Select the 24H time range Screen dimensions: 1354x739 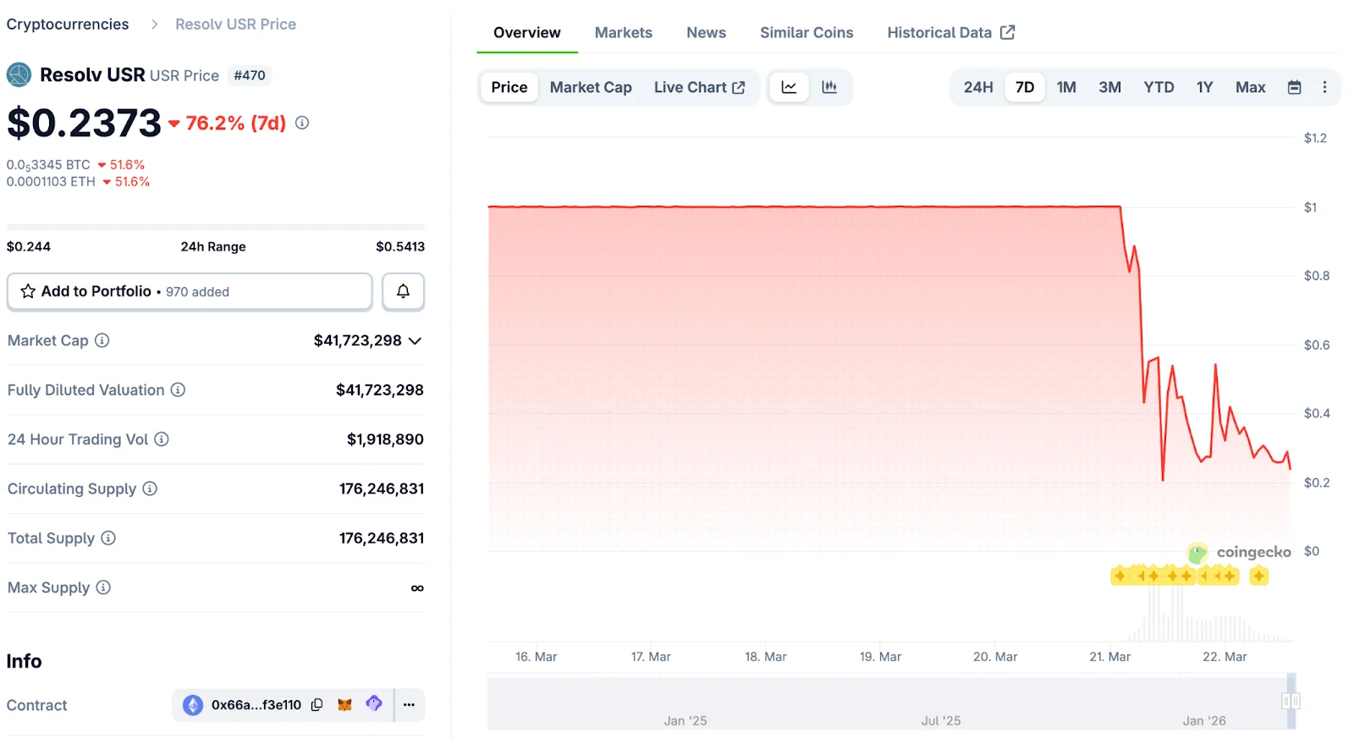[977, 87]
